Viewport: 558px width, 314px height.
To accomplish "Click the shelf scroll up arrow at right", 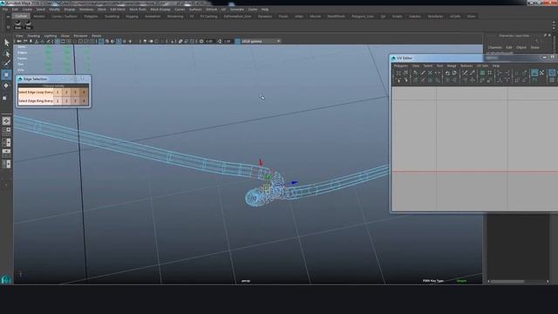I will click(554, 23).
